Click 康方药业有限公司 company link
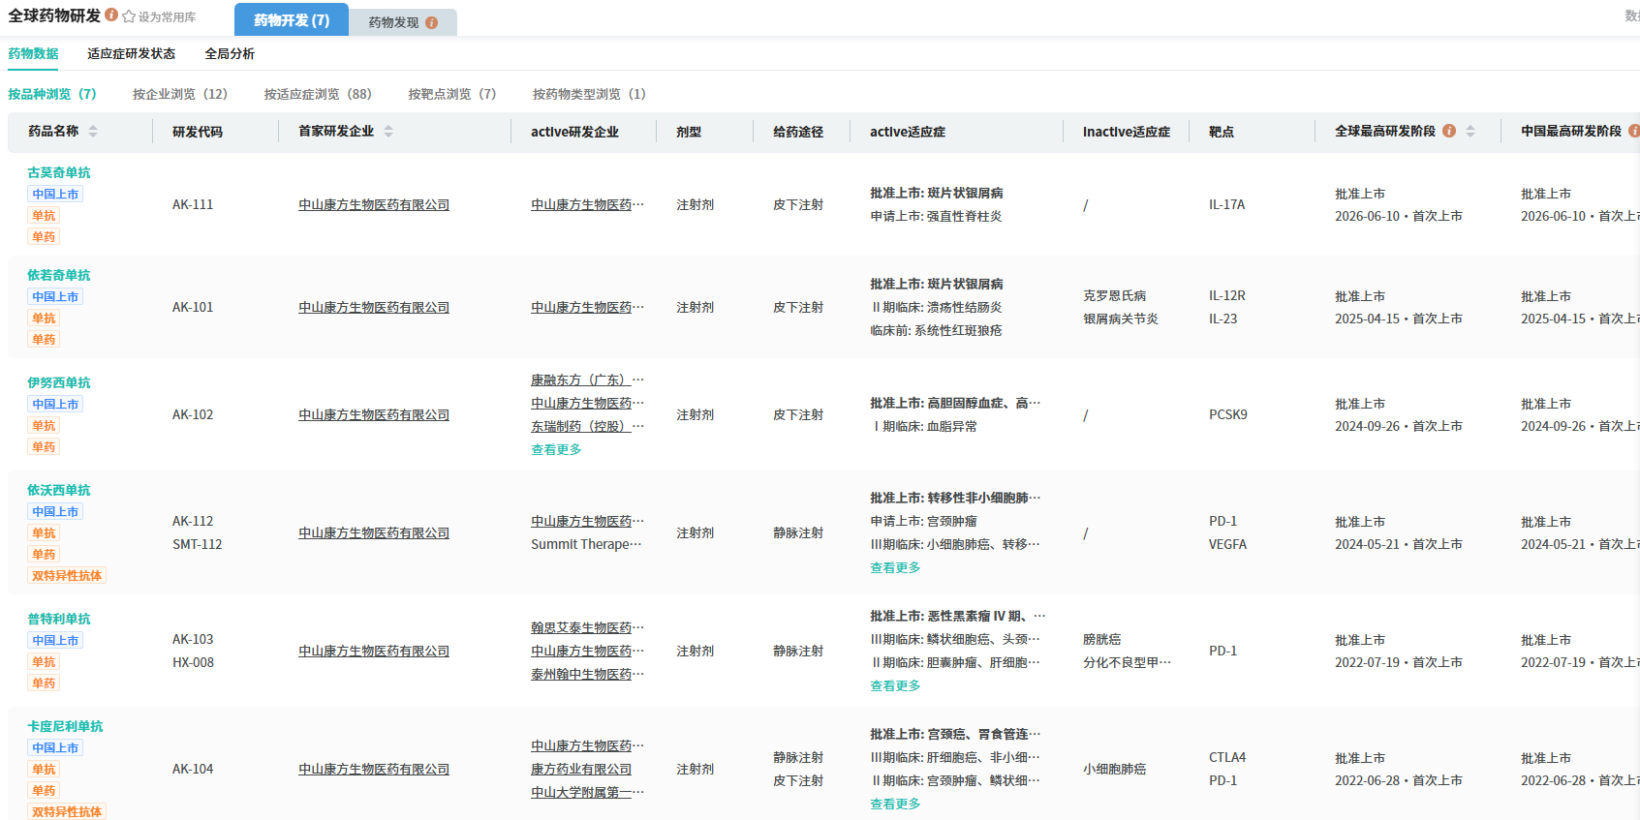The image size is (1640, 820). [x=581, y=769]
